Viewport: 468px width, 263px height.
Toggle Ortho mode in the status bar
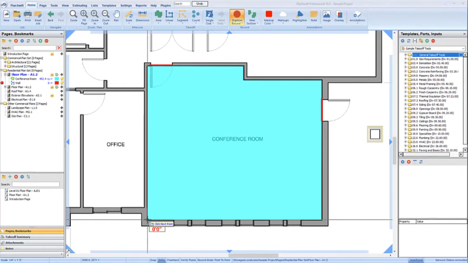tap(162, 260)
